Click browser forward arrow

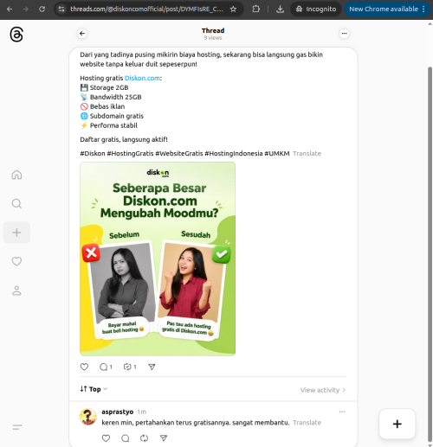click(26, 10)
